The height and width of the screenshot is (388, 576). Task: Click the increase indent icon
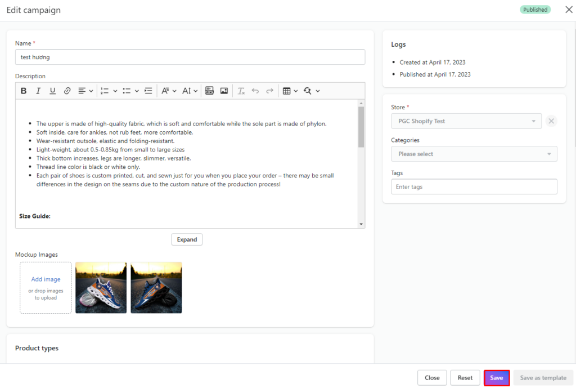148,91
